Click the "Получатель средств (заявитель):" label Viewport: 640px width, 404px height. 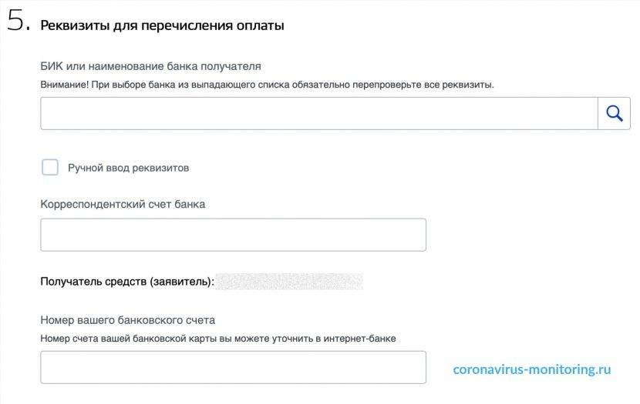pos(126,282)
